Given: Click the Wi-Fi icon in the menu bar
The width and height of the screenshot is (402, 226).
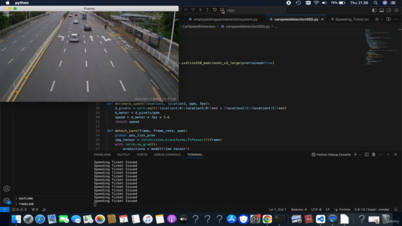Looking at the screenshot, I should pos(317,3).
